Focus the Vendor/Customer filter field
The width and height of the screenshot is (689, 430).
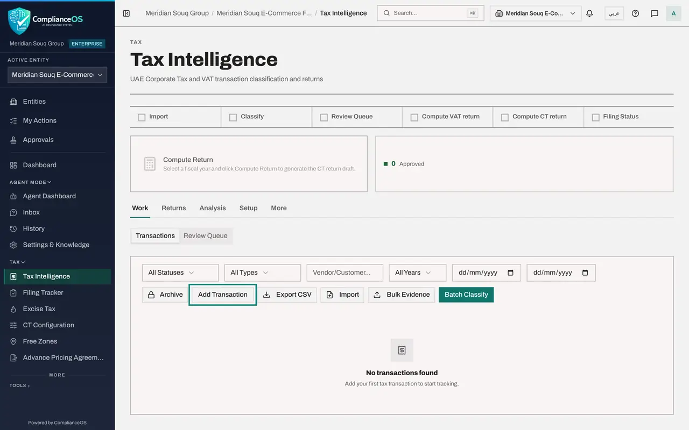(345, 273)
